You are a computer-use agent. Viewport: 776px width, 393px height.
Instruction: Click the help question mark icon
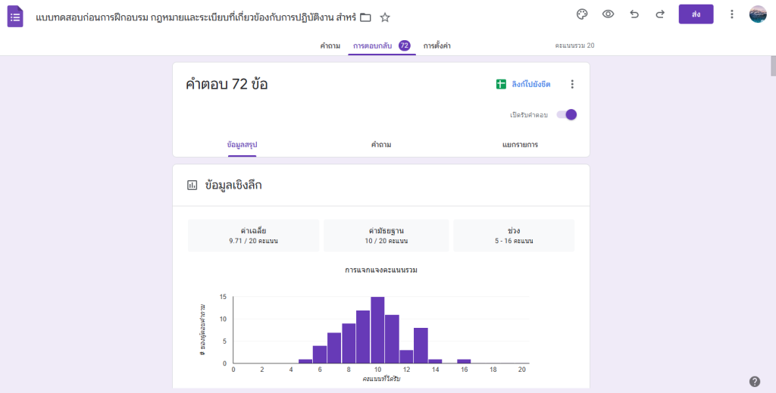point(754,381)
